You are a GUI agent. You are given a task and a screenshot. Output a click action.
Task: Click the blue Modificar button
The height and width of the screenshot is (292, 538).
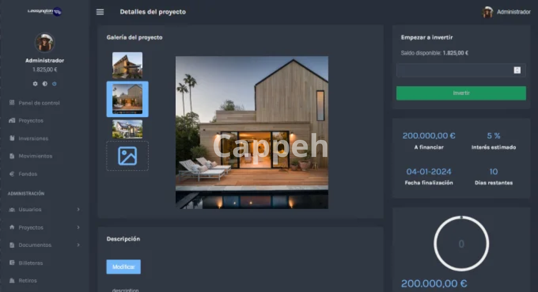[x=123, y=267]
